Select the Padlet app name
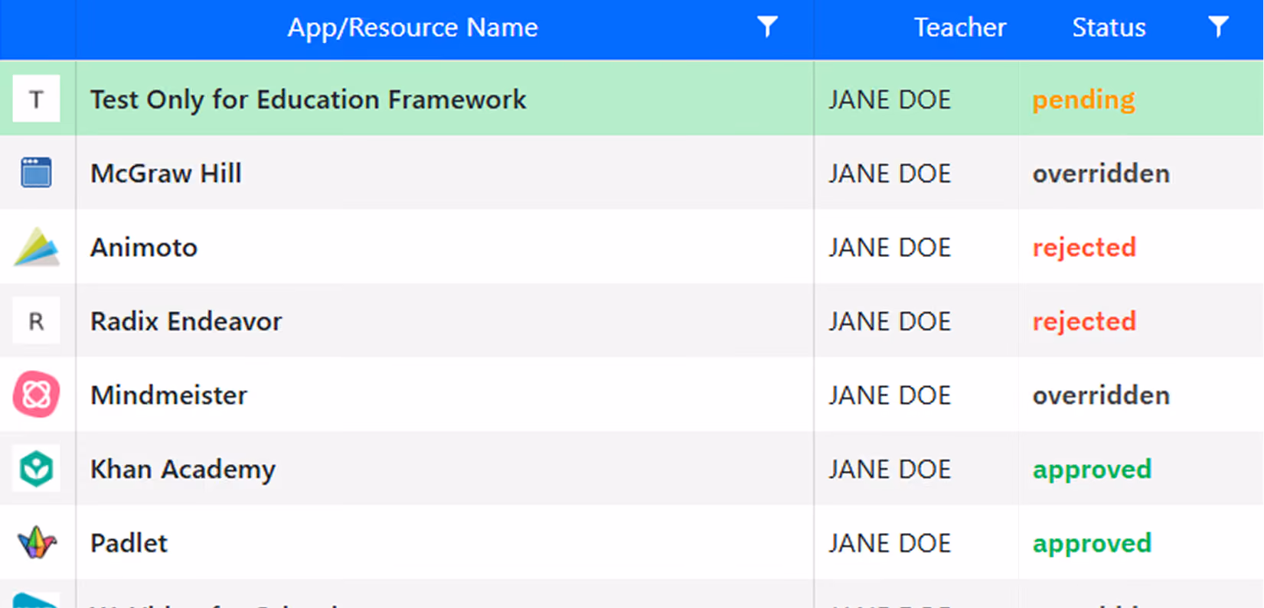The height and width of the screenshot is (608, 1264). coord(129,543)
